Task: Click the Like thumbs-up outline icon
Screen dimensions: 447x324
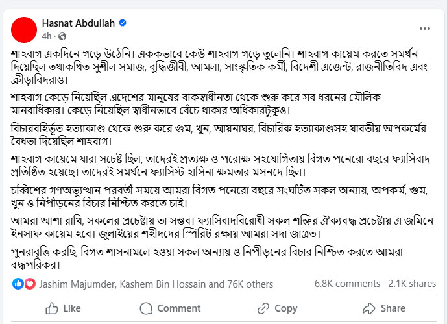Action: (52, 308)
